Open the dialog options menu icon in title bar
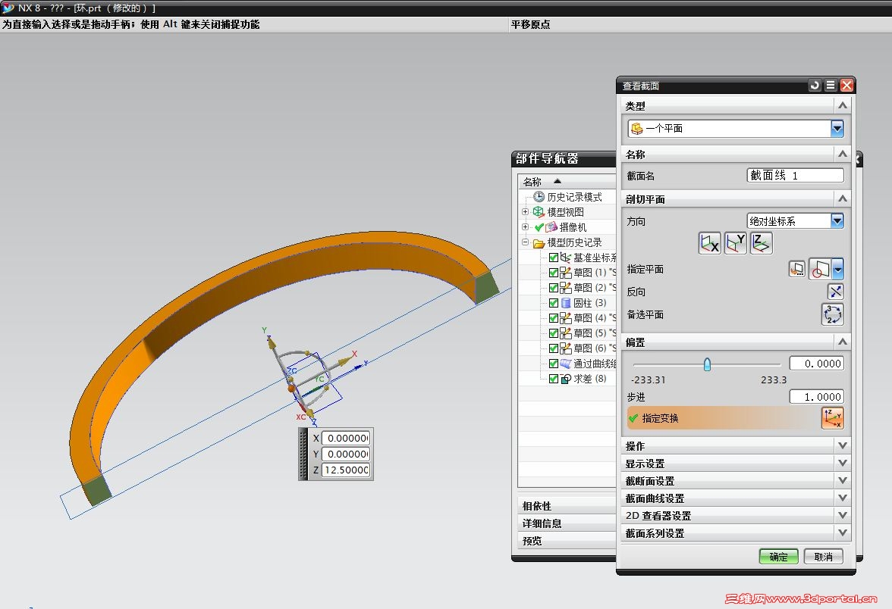Image resolution: width=892 pixels, height=609 pixels. [831, 85]
